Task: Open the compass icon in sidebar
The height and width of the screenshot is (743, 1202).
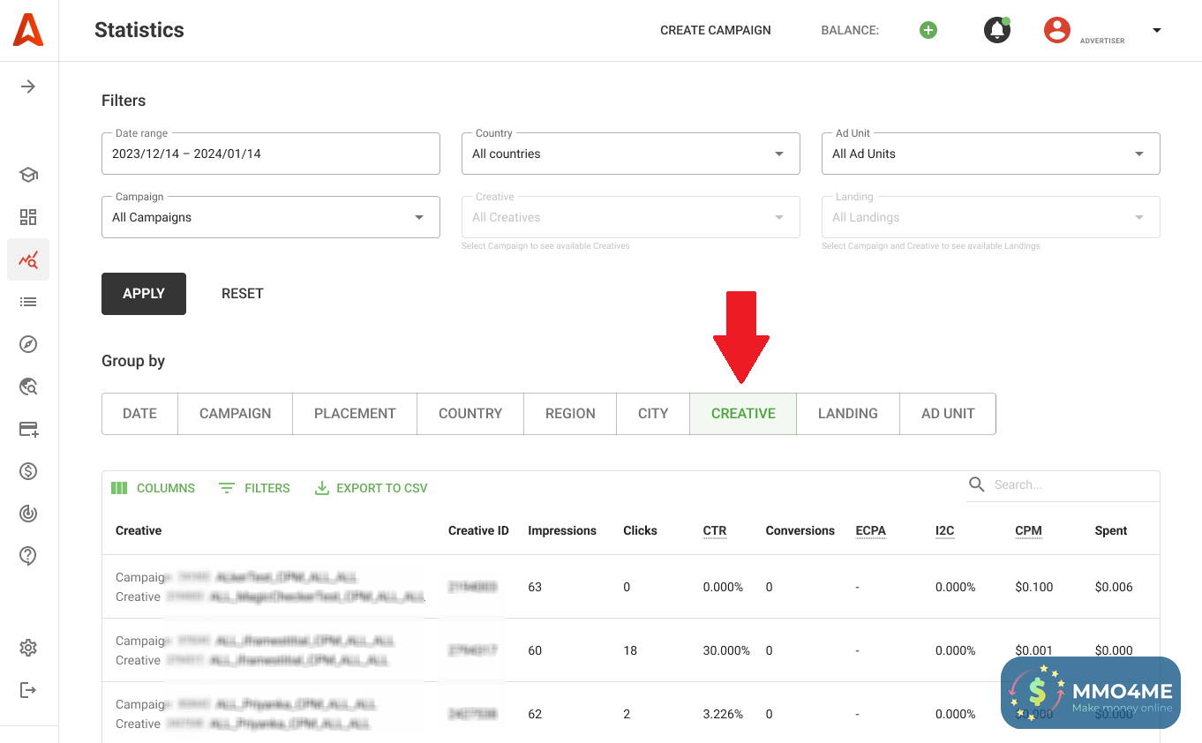Action: (x=28, y=344)
